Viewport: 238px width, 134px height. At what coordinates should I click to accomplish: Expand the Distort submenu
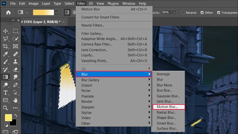(114, 85)
